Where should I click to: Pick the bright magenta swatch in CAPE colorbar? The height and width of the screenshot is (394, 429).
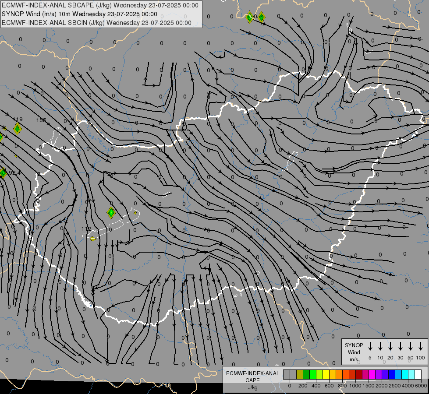pyautogui.click(x=372, y=374)
